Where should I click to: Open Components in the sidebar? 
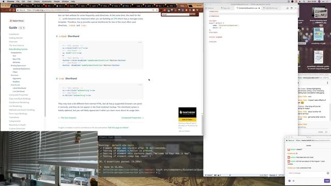(x=15, y=121)
